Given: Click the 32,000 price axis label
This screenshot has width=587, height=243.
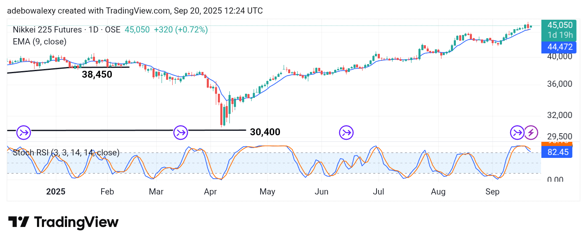Looking at the screenshot, I should 559,115.
